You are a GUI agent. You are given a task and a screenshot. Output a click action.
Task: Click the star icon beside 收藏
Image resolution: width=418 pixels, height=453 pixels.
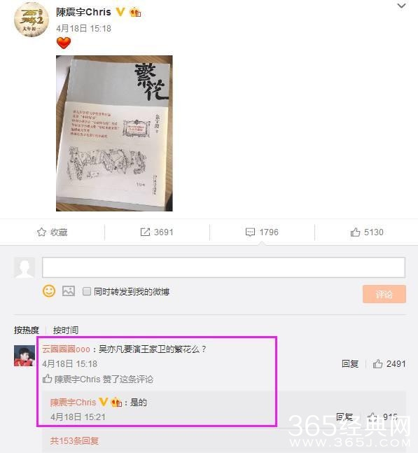[41, 232]
